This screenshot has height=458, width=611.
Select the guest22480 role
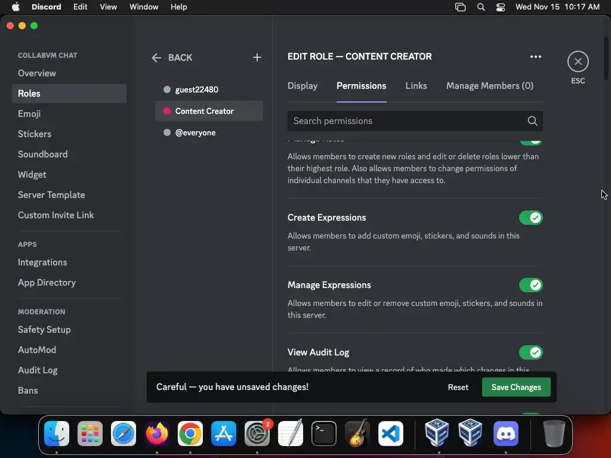209,89
